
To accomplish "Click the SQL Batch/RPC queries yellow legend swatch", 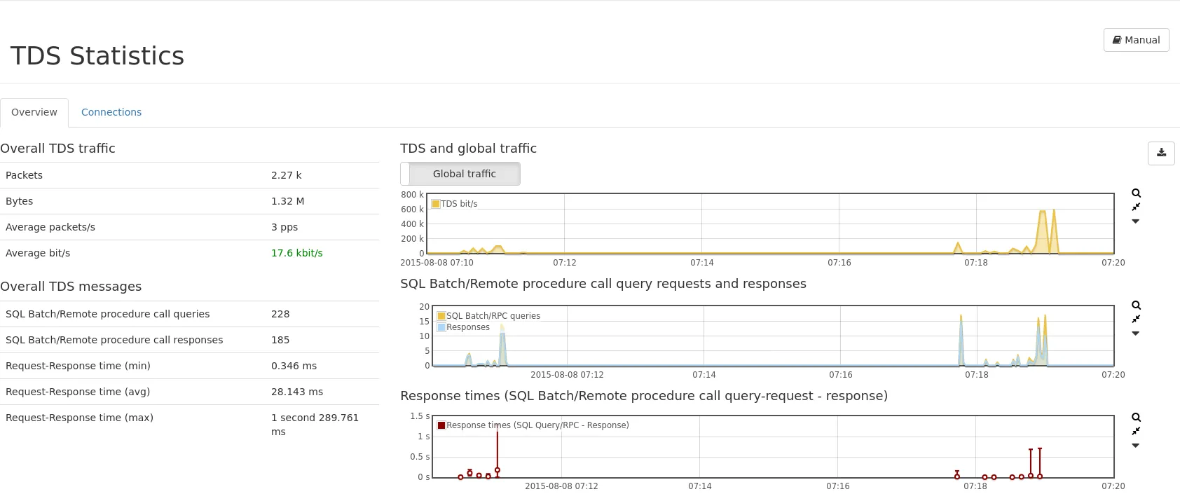I will point(441,316).
